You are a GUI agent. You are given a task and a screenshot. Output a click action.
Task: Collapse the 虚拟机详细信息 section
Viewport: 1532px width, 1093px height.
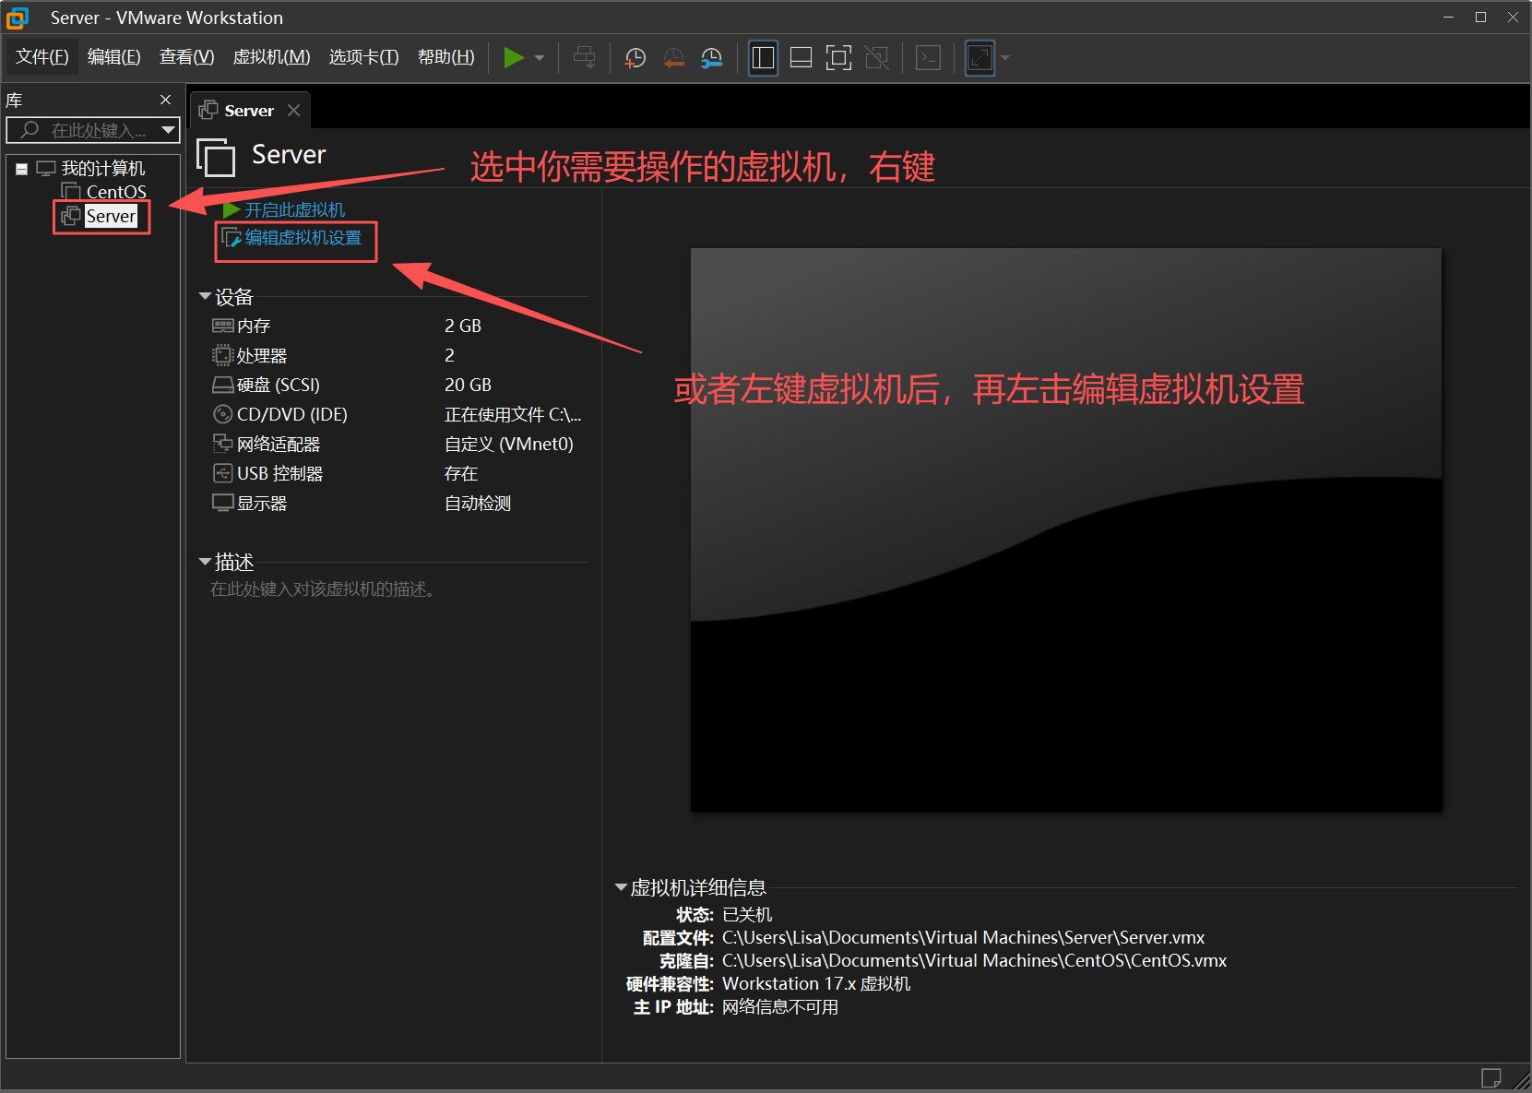621,887
